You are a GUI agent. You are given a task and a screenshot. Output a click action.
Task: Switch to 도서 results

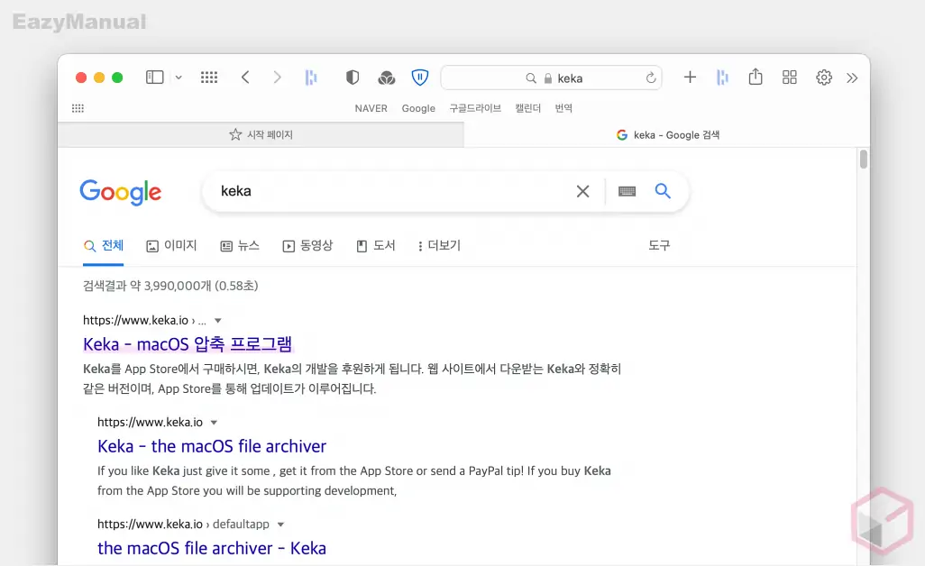[x=376, y=245]
